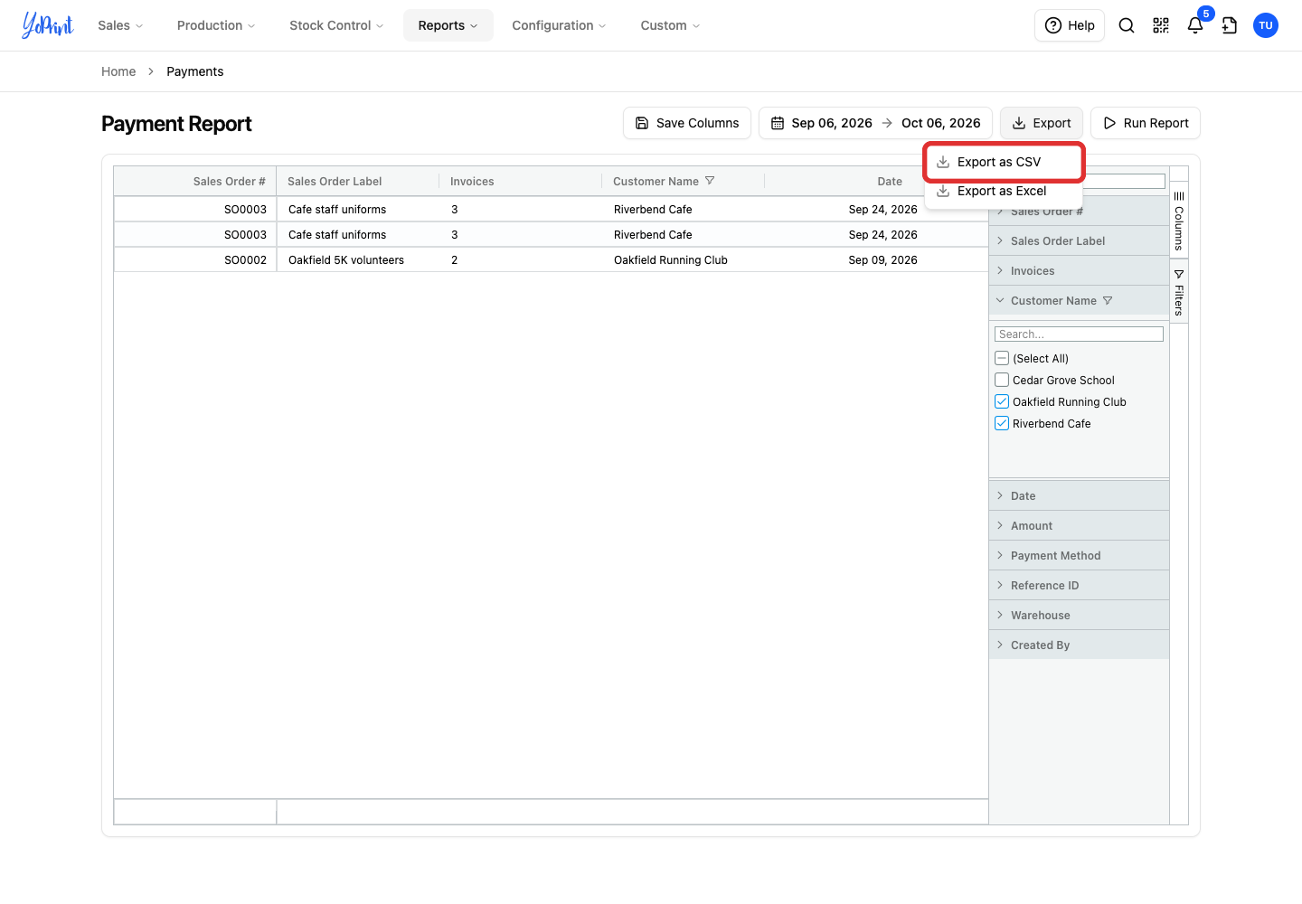This screenshot has width=1302, height=904.
Task: Click the Sep 09, 2026 date cell
Action: pos(845,259)
